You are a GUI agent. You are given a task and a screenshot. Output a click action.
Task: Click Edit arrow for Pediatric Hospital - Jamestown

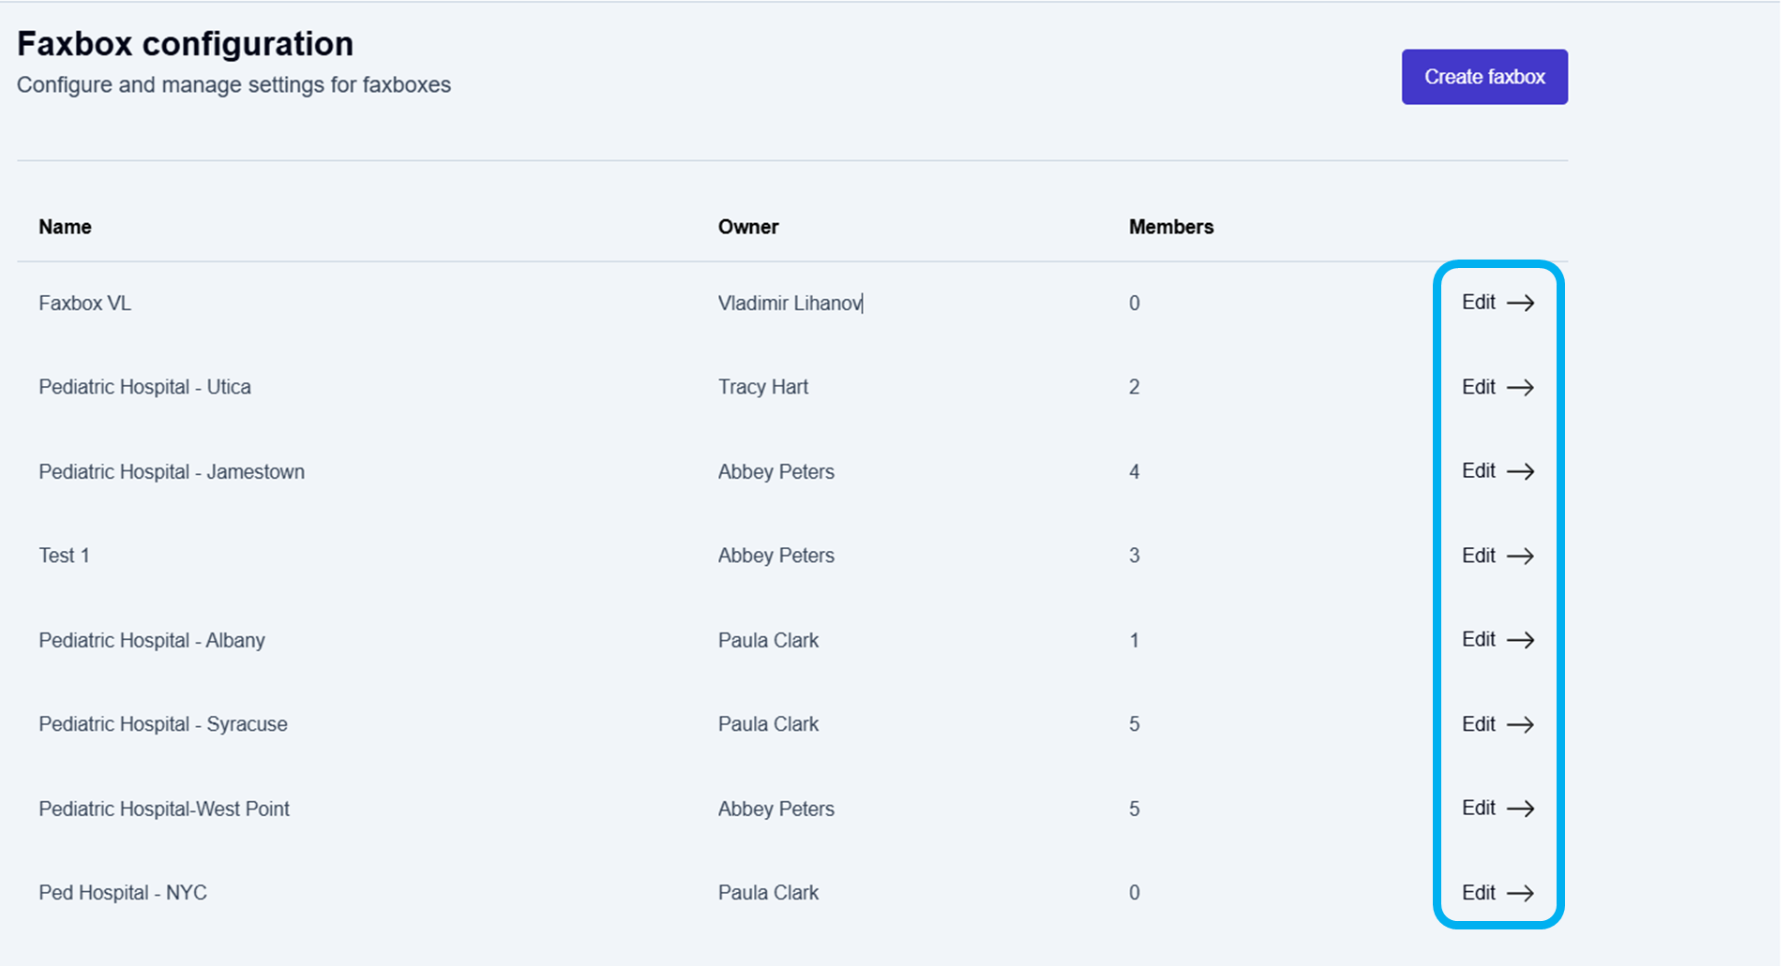[1498, 471]
